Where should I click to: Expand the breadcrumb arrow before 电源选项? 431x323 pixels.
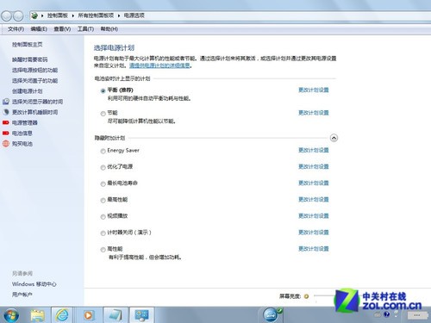click(119, 16)
